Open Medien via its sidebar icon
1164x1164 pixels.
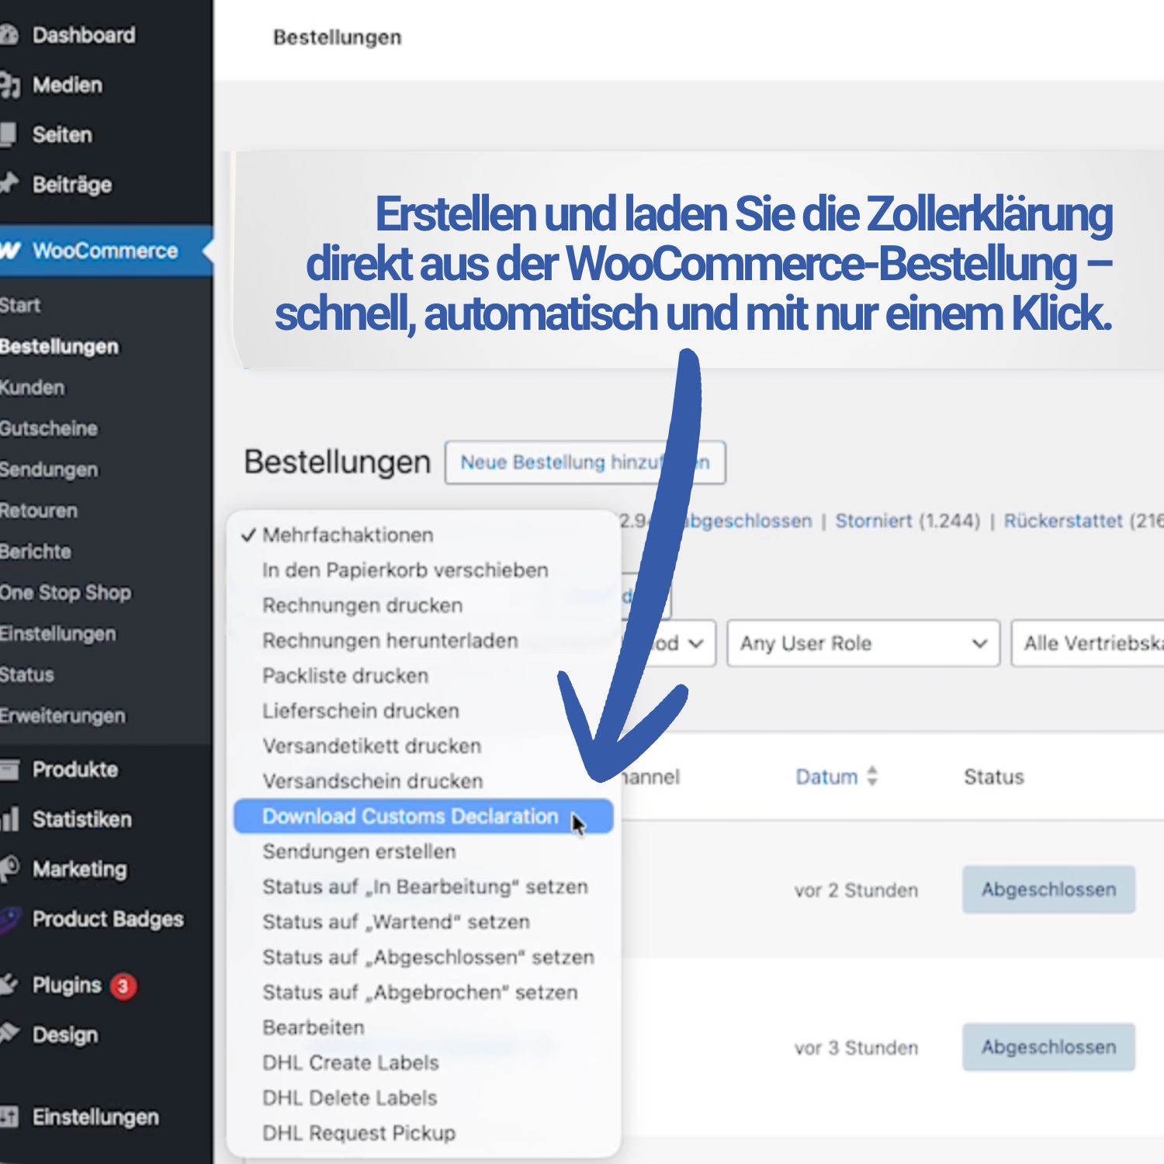pyautogui.click(x=9, y=85)
